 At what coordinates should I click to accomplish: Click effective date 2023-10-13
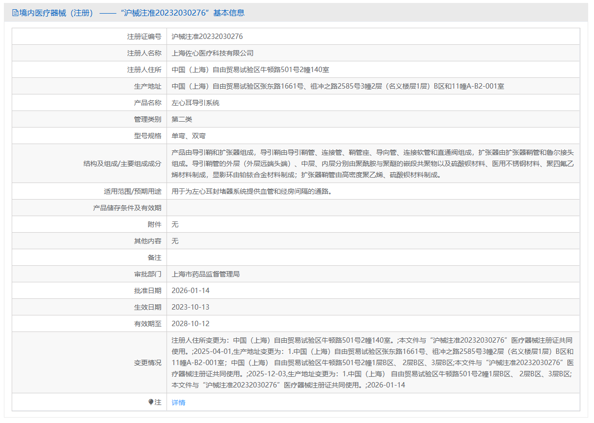click(191, 307)
